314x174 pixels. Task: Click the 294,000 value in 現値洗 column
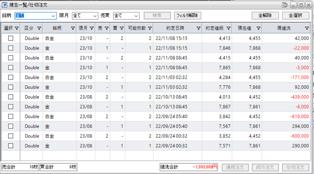point(301,126)
